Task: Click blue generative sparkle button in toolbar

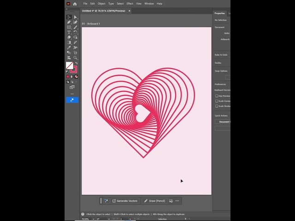Action: (72, 100)
